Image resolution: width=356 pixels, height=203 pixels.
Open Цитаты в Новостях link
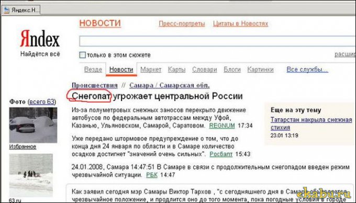tap(240, 24)
